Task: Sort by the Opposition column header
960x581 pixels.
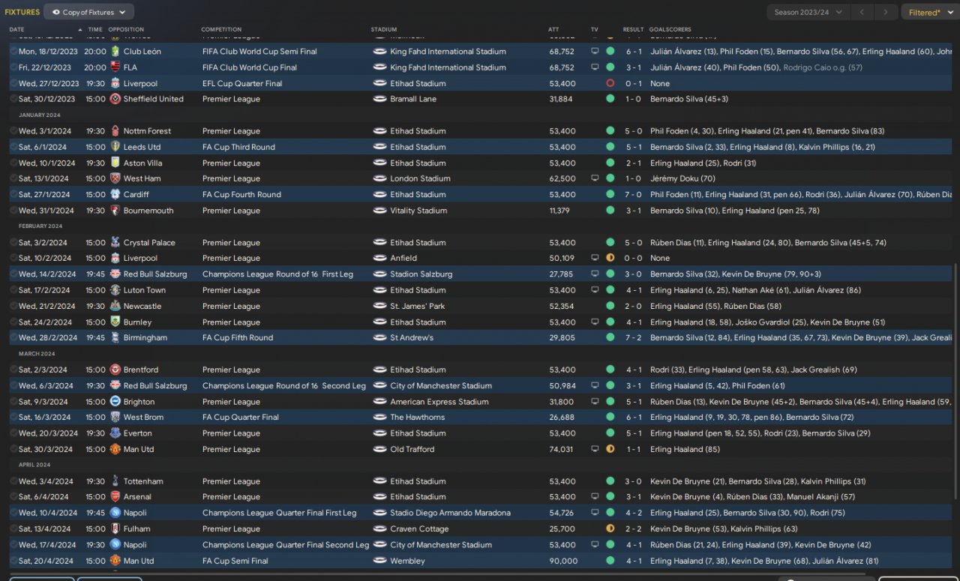Action: (126, 29)
